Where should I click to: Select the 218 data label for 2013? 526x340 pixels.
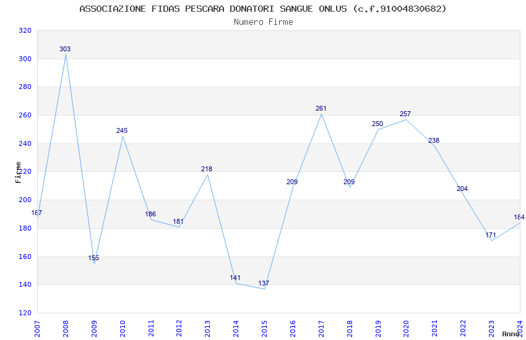(x=207, y=169)
